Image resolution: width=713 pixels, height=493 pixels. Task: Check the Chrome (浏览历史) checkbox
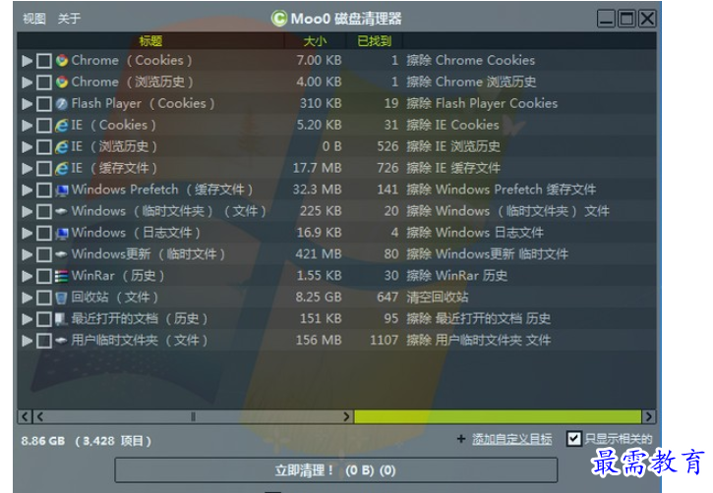tap(44, 82)
